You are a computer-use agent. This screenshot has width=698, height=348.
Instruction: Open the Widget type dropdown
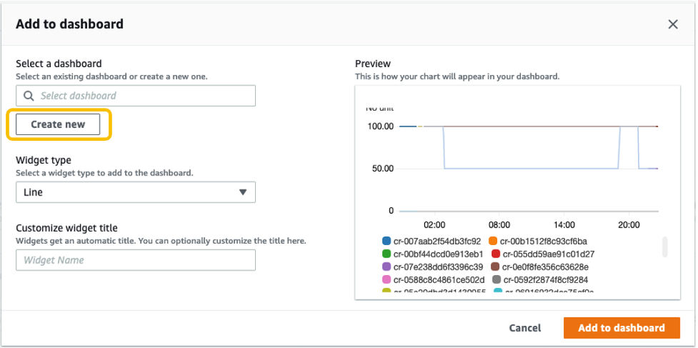point(135,192)
